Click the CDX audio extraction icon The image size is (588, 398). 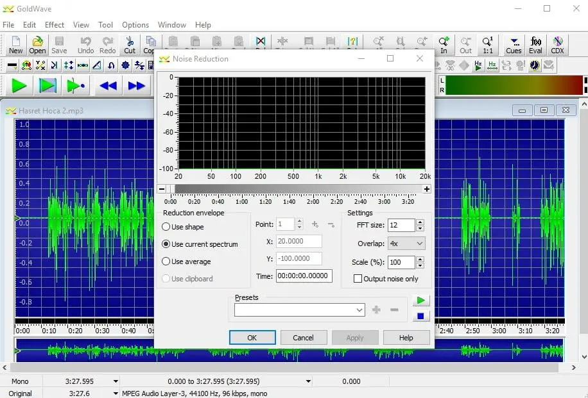pyautogui.click(x=557, y=45)
